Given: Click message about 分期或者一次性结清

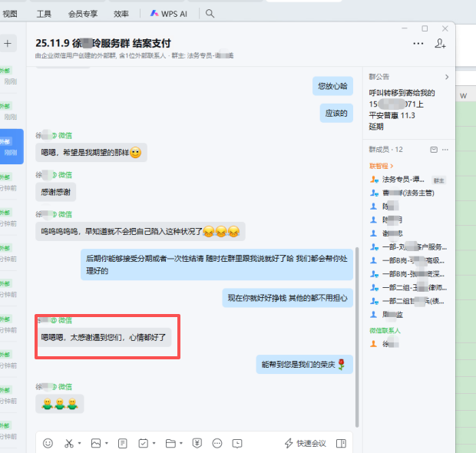Looking at the screenshot, I should (217, 264).
